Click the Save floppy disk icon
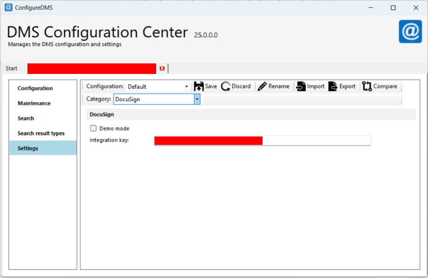Viewport: 428px width, 278px height. point(199,86)
